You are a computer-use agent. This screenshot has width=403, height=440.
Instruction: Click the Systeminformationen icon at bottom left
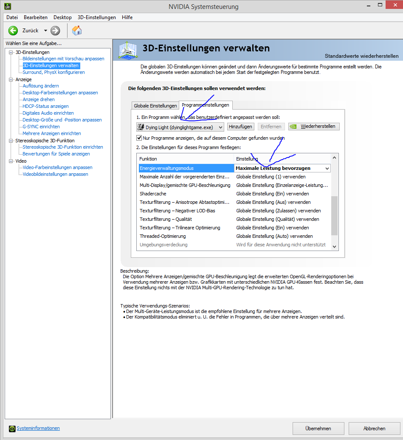pyautogui.click(x=12, y=429)
